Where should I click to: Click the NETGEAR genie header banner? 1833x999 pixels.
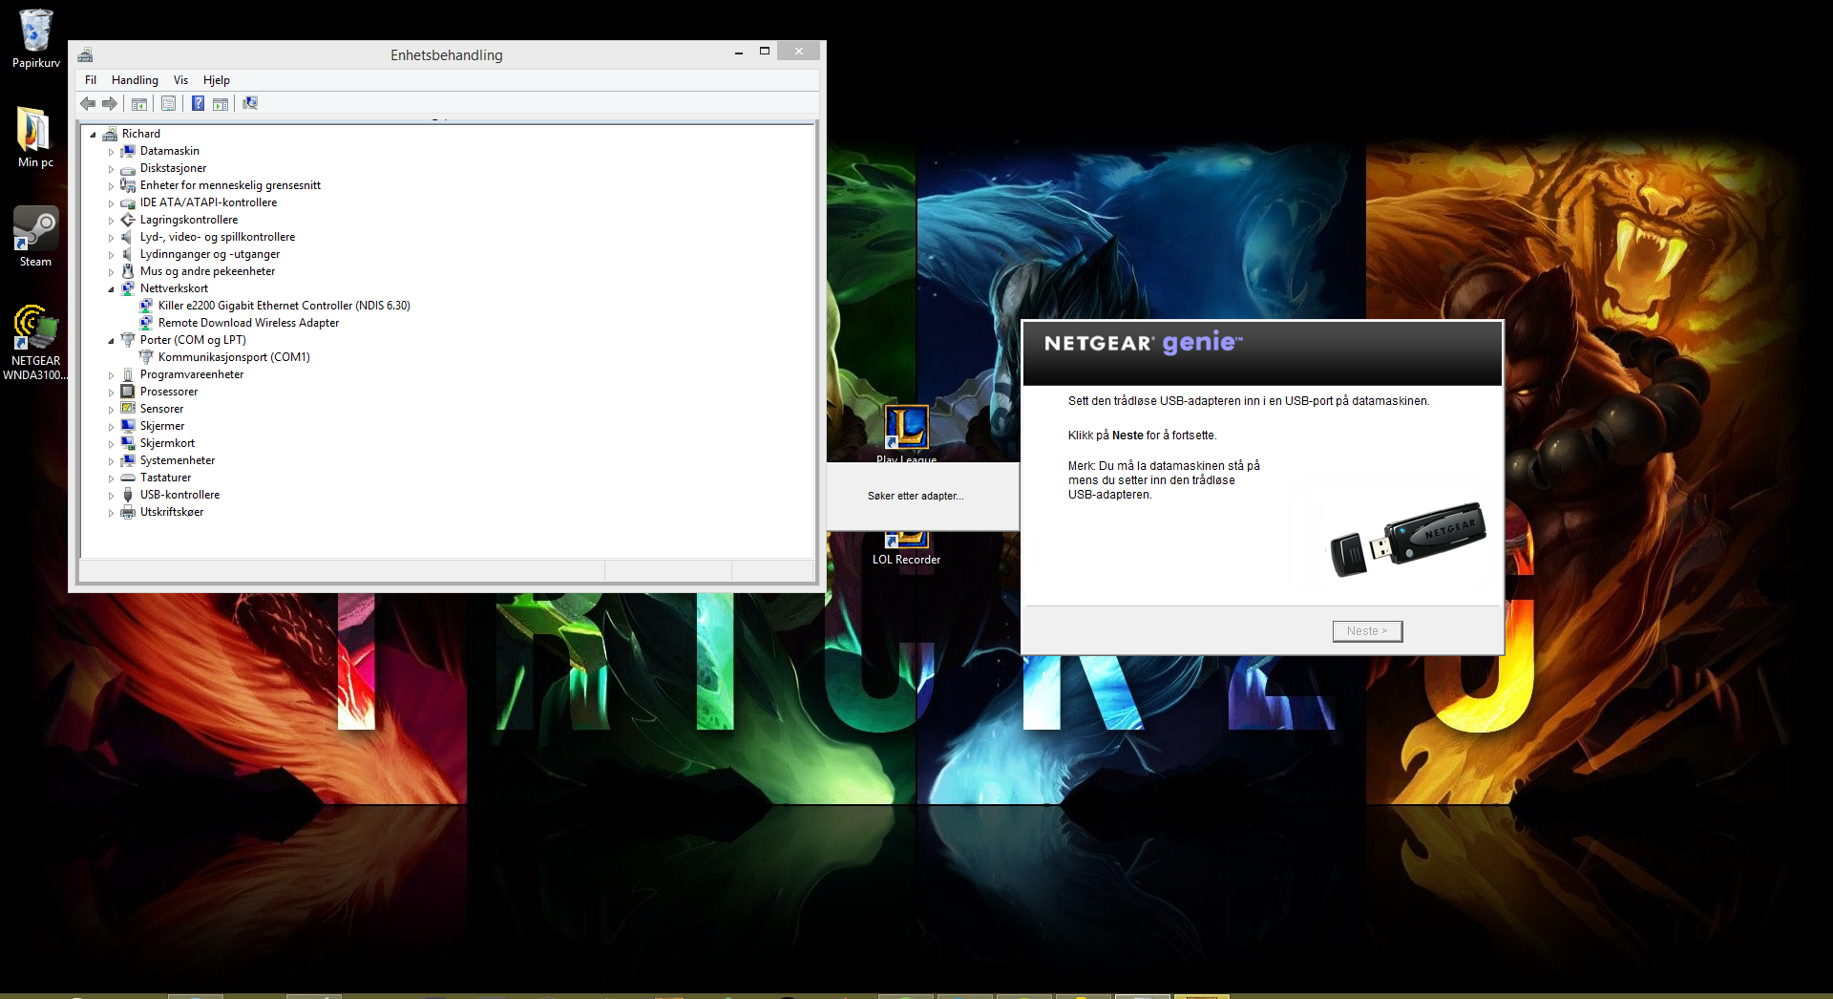click(x=1262, y=353)
